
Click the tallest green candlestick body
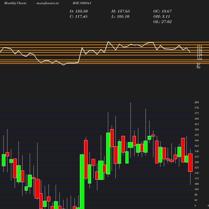tap(82, 182)
